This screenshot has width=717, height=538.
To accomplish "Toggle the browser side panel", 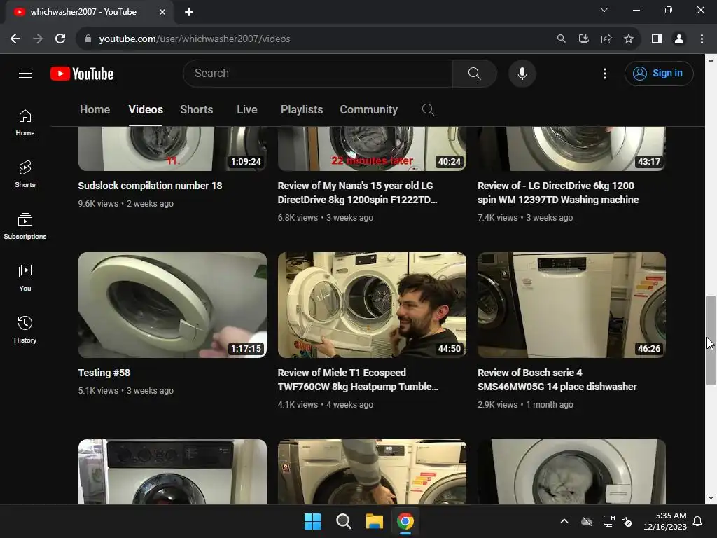I will [657, 39].
